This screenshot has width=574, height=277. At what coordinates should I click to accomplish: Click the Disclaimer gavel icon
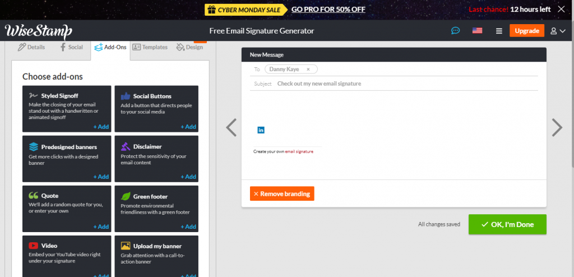tap(126, 146)
